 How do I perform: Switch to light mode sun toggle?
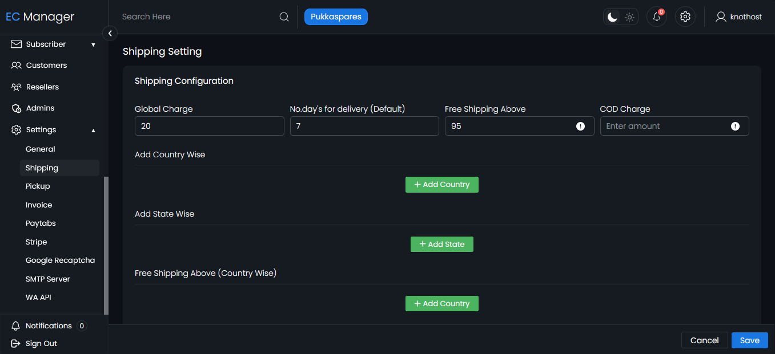pyautogui.click(x=629, y=17)
